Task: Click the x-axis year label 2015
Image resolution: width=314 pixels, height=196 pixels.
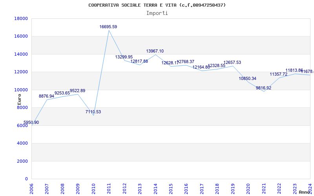Action: (171, 189)
